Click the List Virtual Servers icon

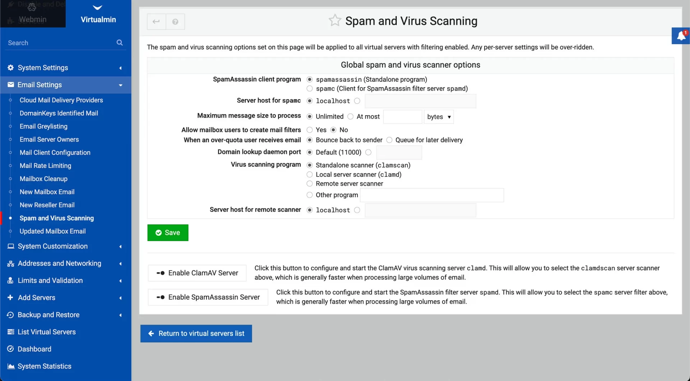(11, 332)
